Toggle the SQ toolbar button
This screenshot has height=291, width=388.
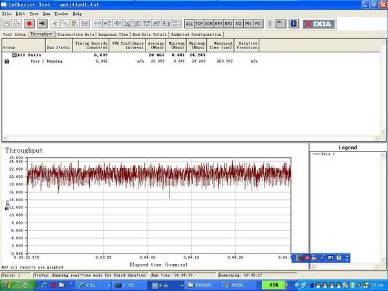[239, 23]
